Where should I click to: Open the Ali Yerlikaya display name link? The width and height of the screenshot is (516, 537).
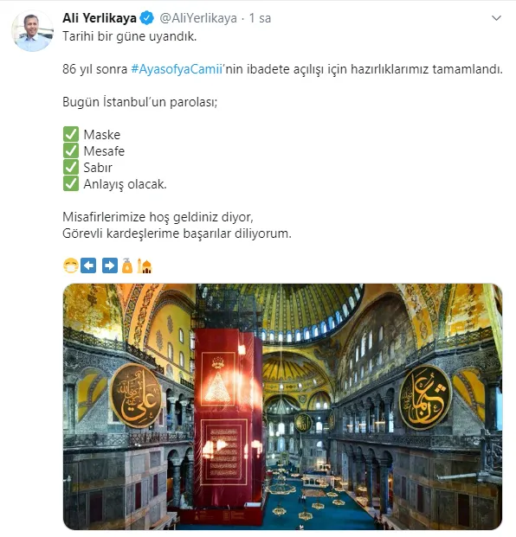(100, 18)
